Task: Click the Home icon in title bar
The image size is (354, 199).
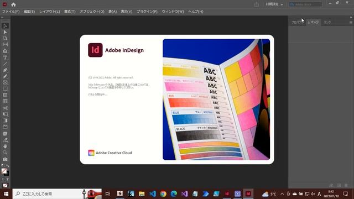Action: (x=13, y=4)
